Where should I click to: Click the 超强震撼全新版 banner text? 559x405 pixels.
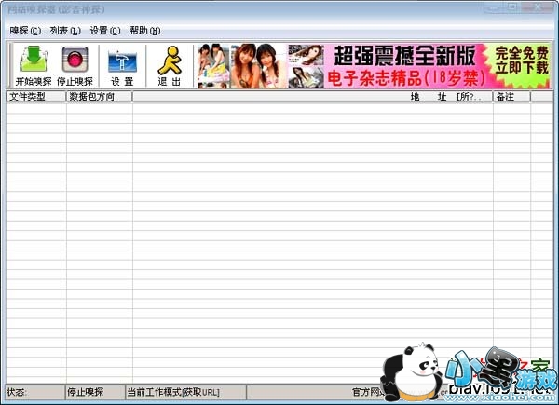(x=404, y=56)
